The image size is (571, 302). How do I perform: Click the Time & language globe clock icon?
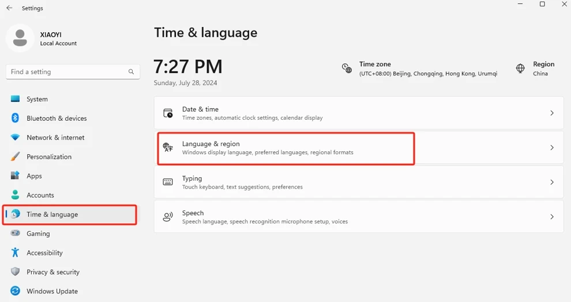pos(16,214)
